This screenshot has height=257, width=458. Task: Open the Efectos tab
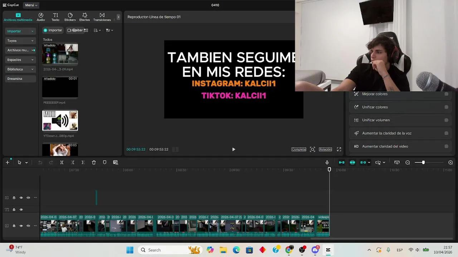tap(84, 17)
